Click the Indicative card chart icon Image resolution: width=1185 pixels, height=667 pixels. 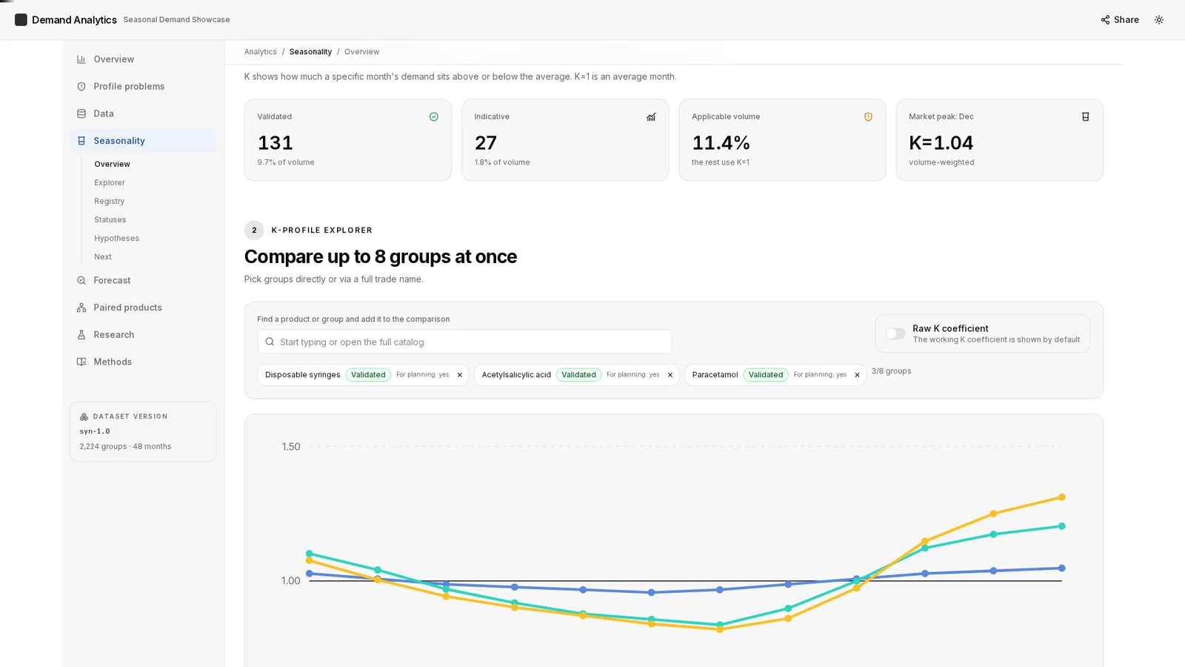(651, 117)
